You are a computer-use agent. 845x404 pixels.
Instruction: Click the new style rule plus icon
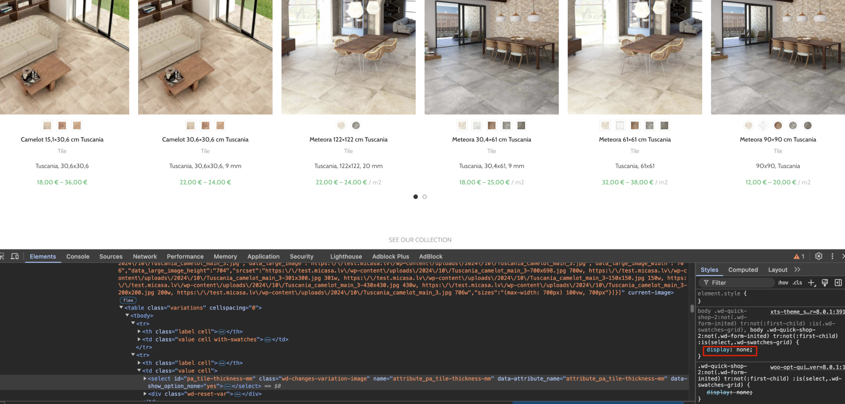tap(812, 282)
